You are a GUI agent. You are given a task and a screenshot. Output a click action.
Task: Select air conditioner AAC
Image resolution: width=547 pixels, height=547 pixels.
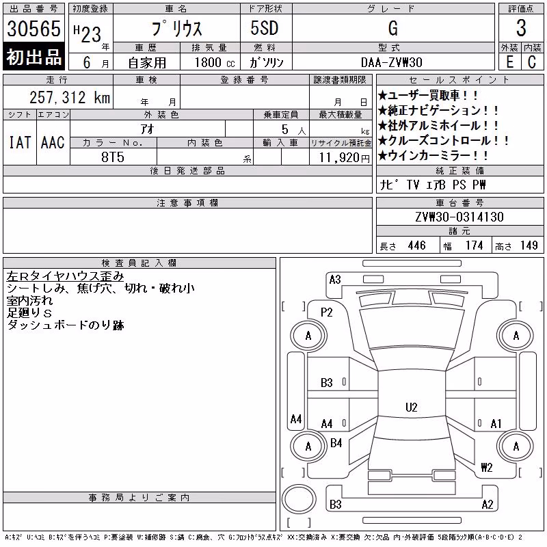click(x=53, y=143)
